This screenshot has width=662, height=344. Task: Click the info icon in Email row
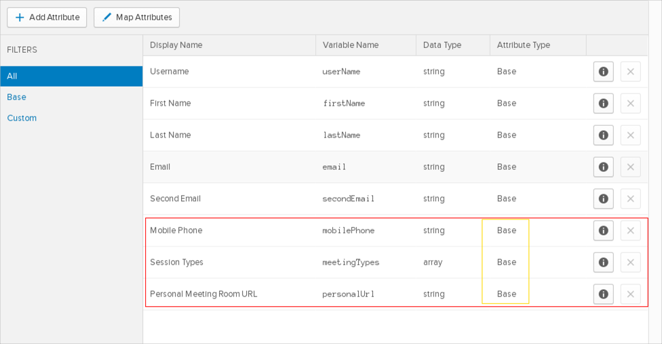603,167
